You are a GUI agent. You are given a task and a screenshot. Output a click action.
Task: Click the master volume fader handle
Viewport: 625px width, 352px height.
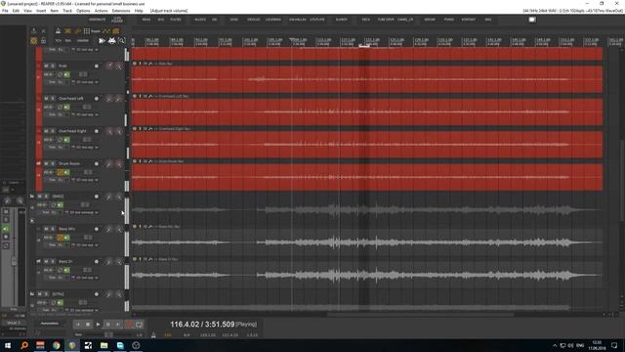pyautogui.click(x=14, y=261)
